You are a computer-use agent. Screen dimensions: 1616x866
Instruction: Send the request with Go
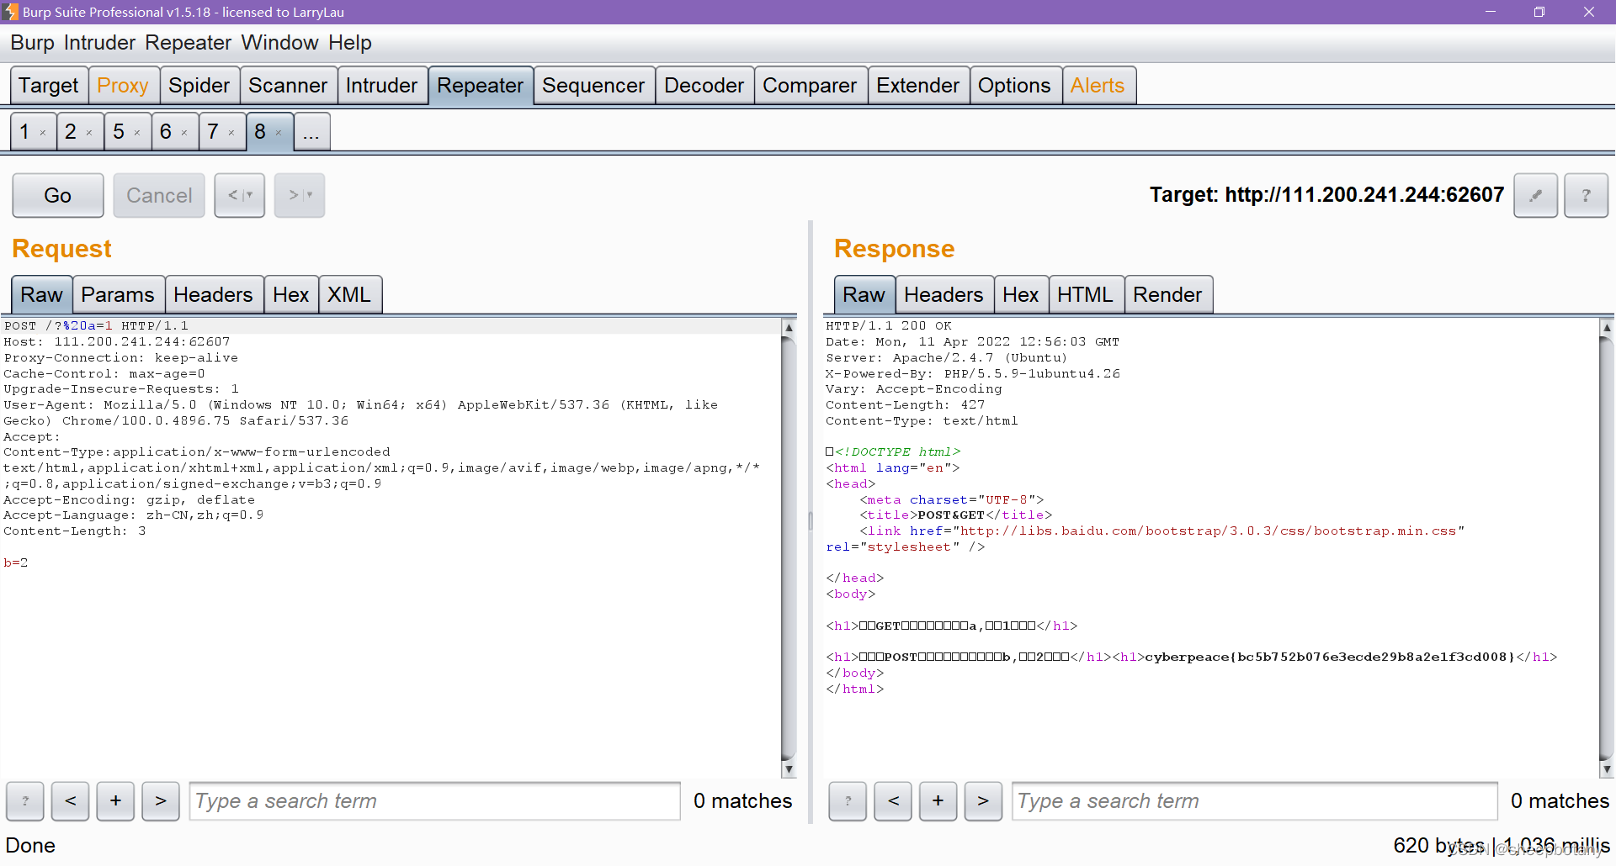coord(58,195)
